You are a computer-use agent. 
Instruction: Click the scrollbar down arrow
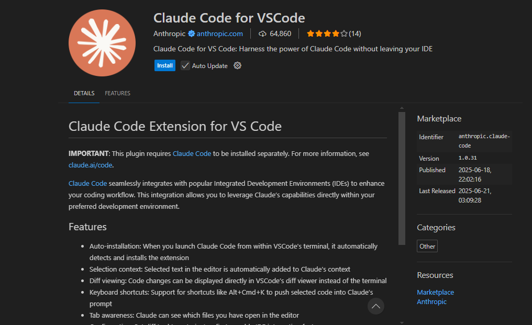(x=402, y=322)
